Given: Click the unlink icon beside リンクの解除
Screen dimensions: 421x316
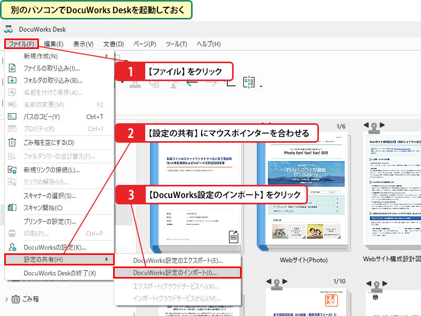Looking at the screenshot, I should 12,182.
